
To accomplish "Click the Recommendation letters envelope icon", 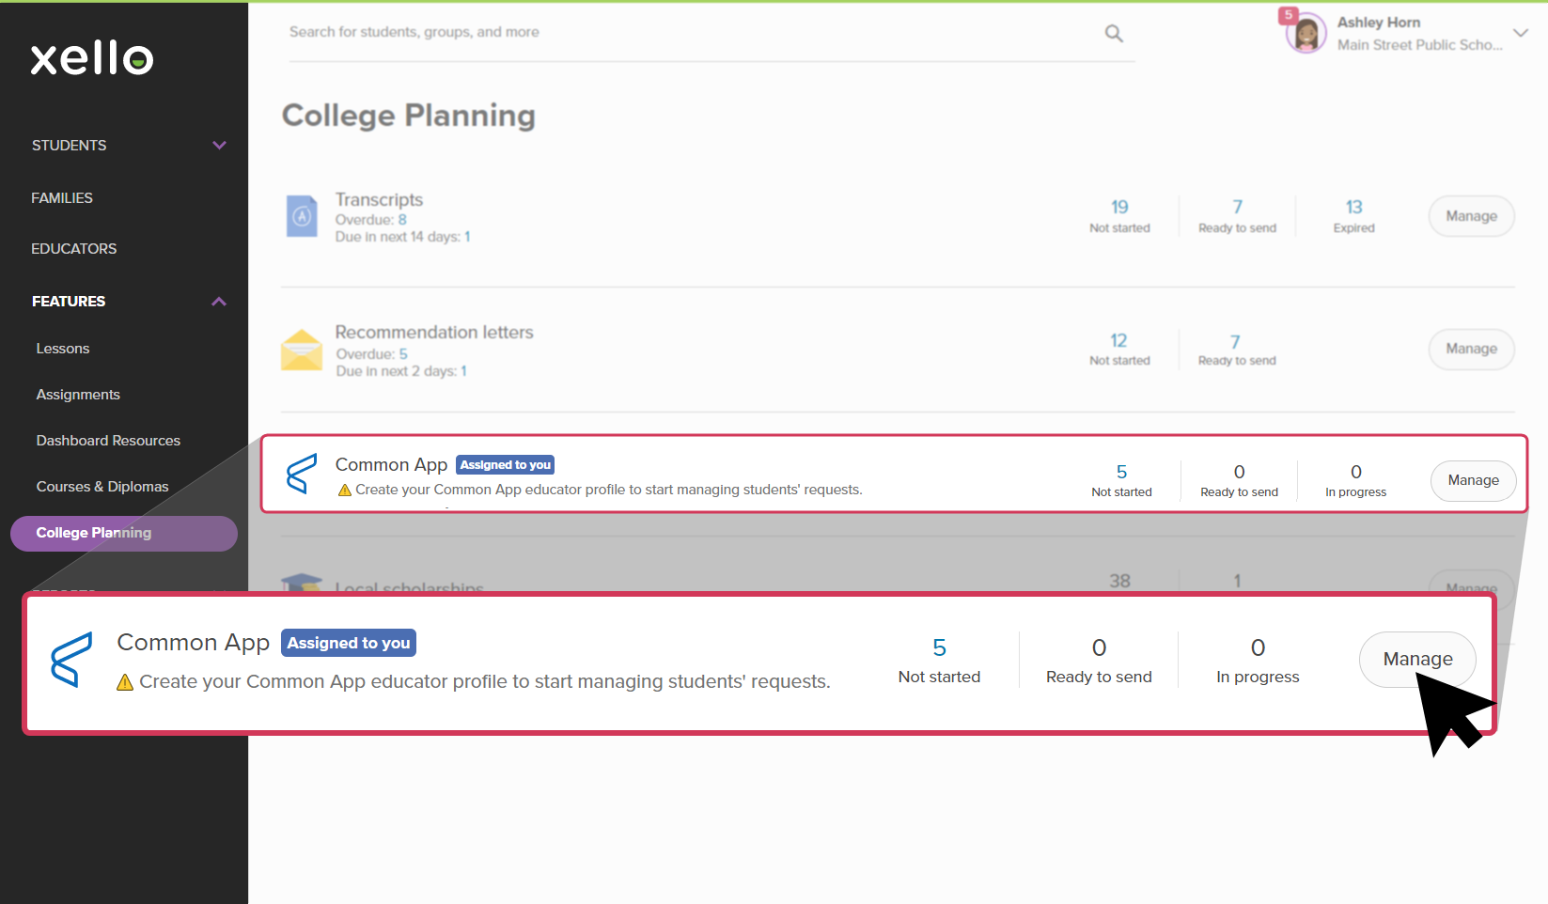I will (302, 350).
